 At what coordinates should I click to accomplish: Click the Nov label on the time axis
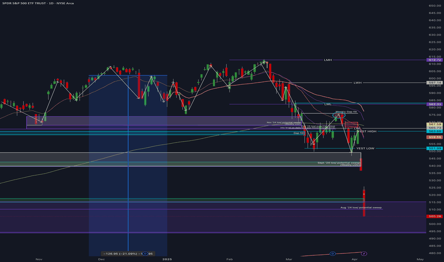[x=39, y=259]
